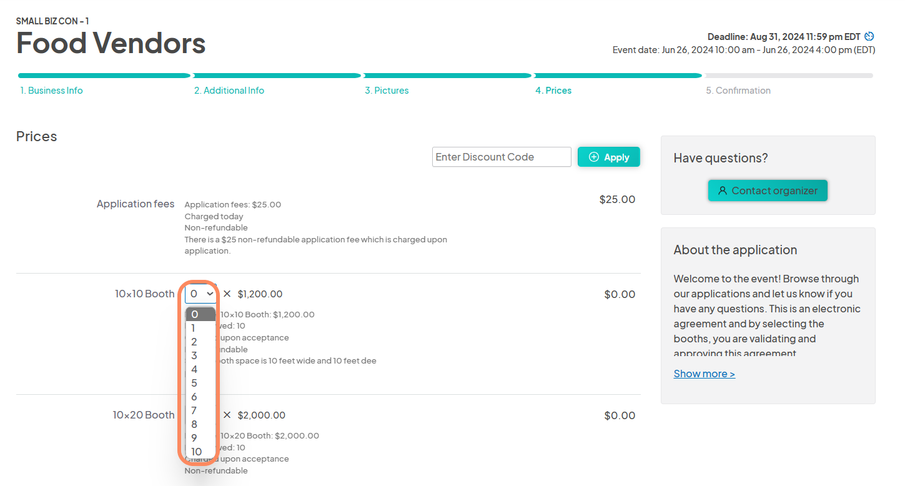
Task: Select quantity 1 in the dropdown list
Action: [x=200, y=328]
